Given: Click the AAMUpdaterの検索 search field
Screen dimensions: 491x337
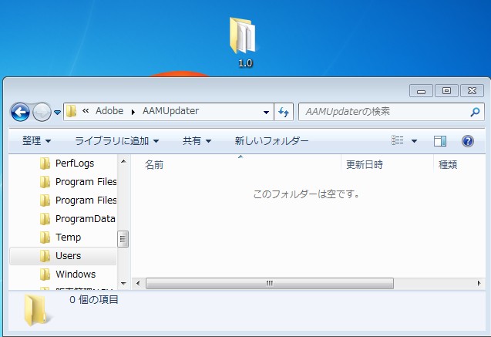Looking at the screenshot, I should click(382, 112).
